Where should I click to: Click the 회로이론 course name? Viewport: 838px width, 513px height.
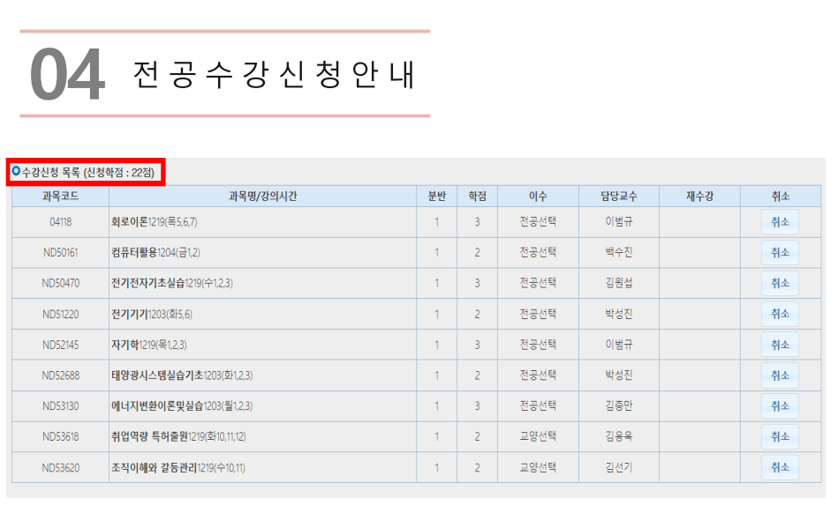coord(129,222)
